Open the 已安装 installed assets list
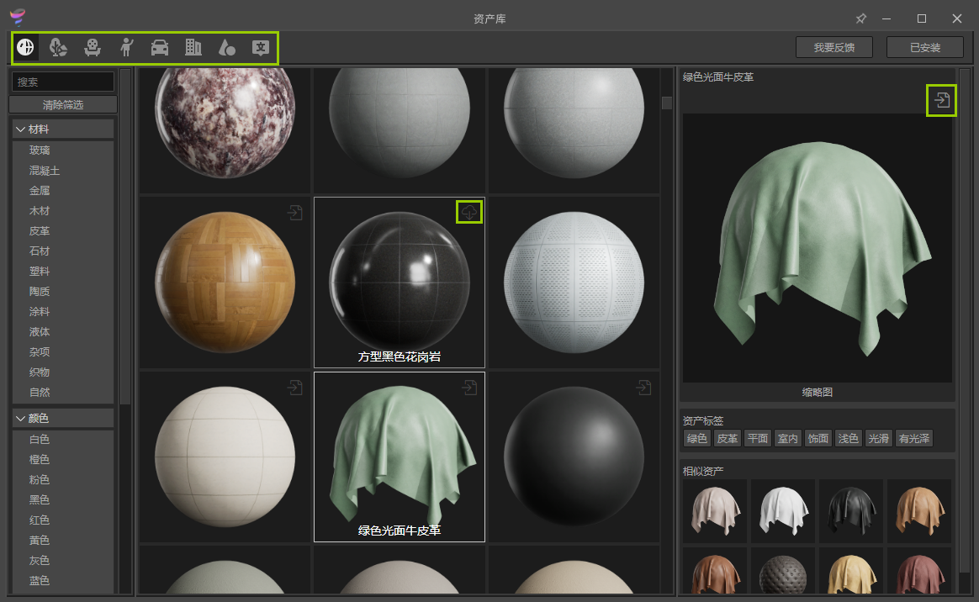Image resolution: width=979 pixels, height=602 pixels. (x=924, y=48)
